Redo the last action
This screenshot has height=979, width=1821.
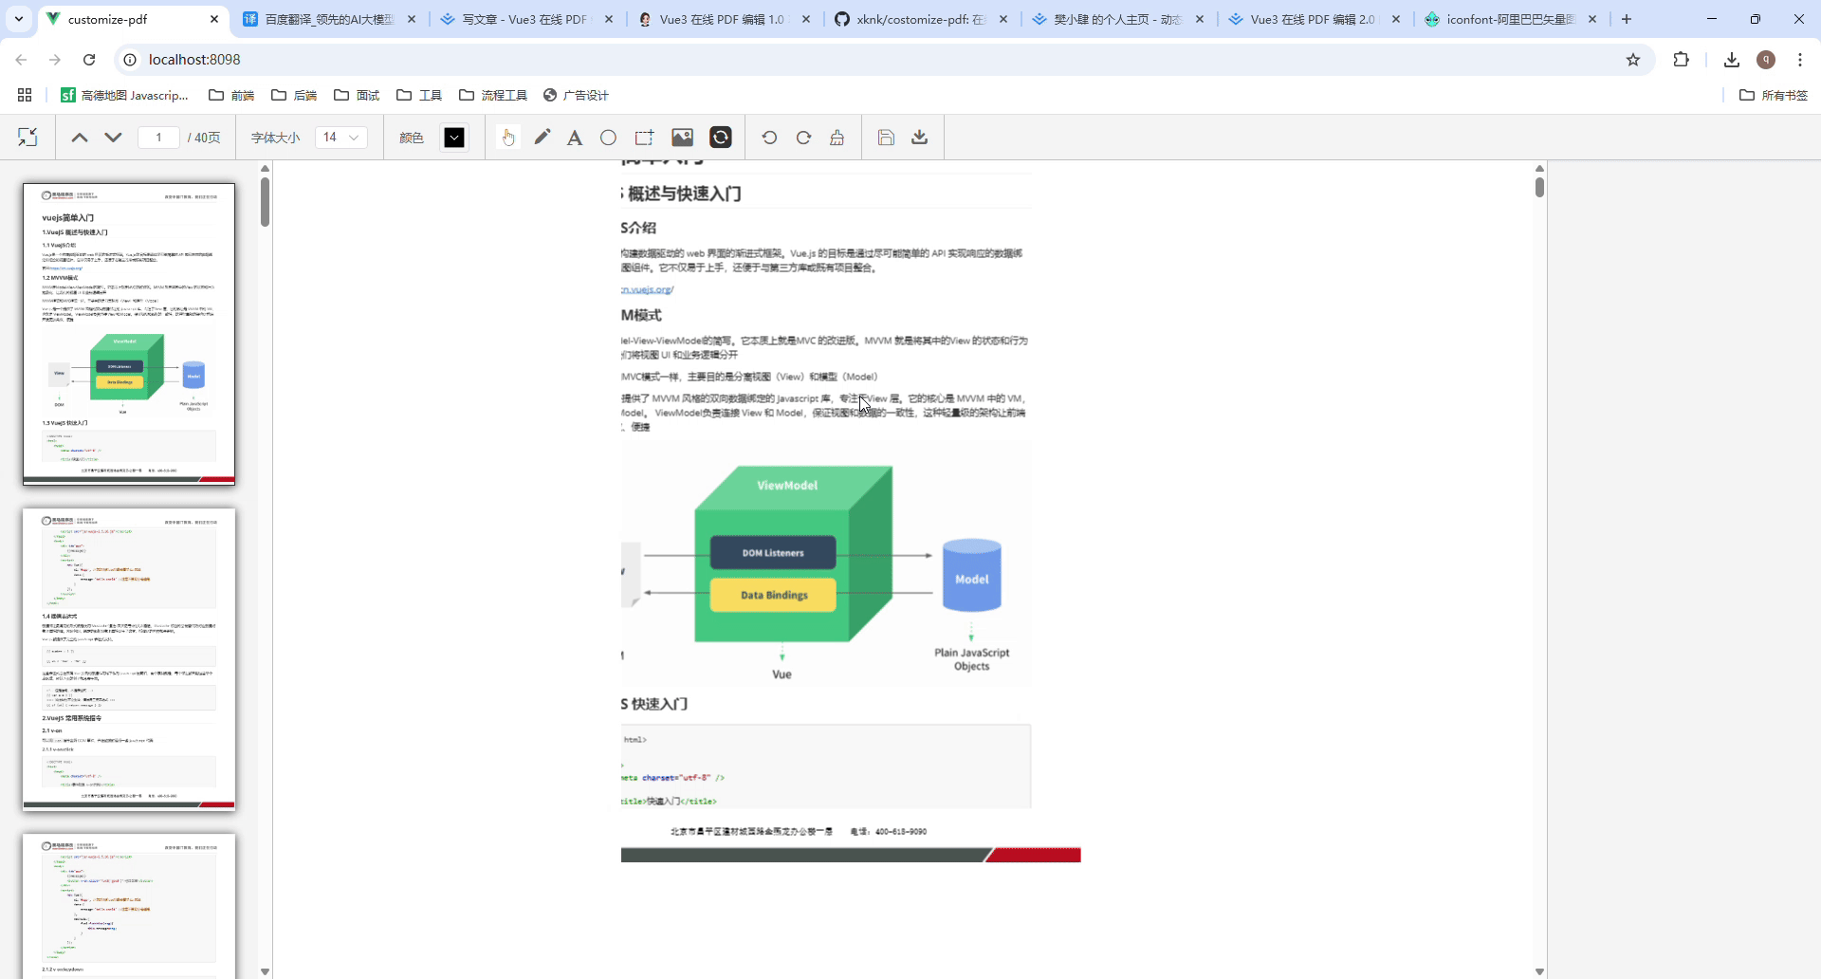802,137
